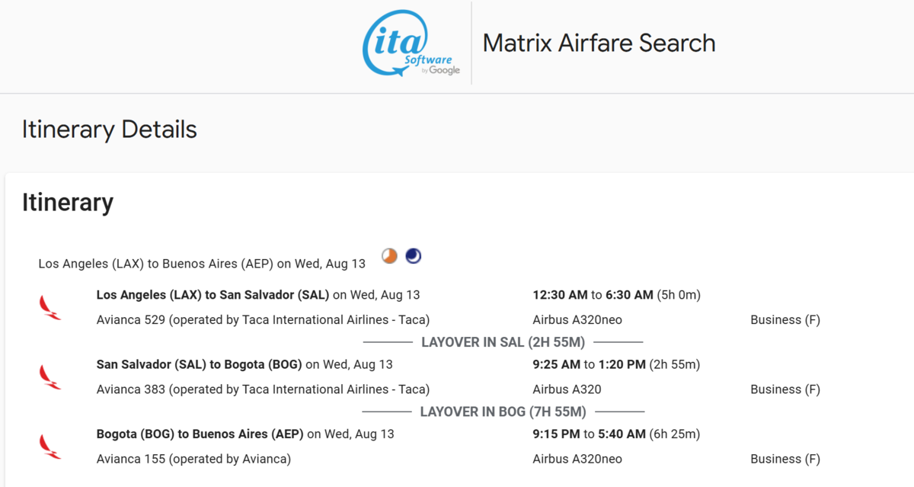The width and height of the screenshot is (914, 487).
Task: Click the LAYOVER IN BOG (7H 55M) label
Action: (x=503, y=412)
